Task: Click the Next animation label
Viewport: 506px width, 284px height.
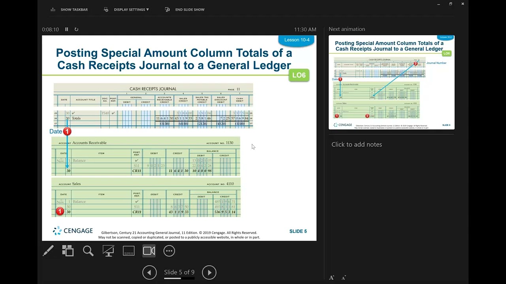Action: 347,29
